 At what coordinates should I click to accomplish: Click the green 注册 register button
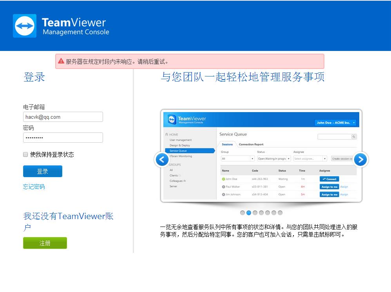coord(45,243)
